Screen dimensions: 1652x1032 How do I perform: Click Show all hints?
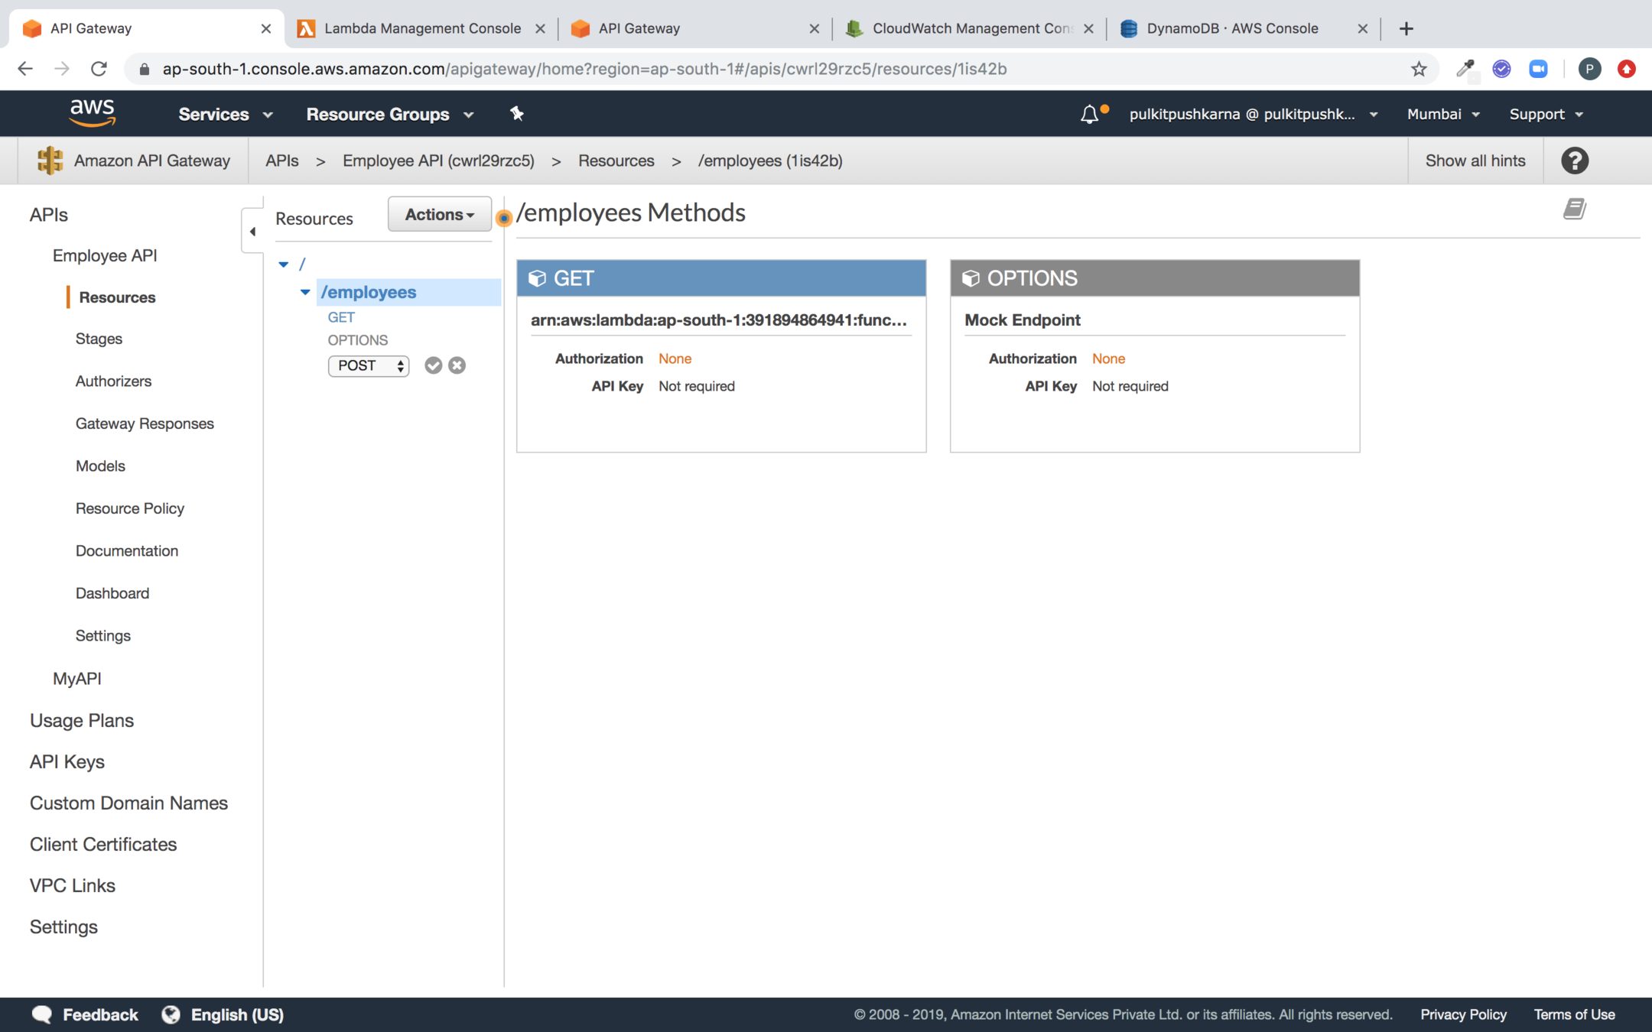(x=1475, y=161)
